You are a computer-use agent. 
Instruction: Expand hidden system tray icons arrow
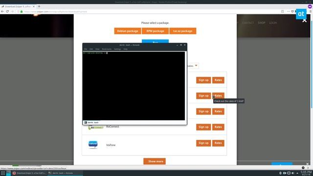click(297, 173)
